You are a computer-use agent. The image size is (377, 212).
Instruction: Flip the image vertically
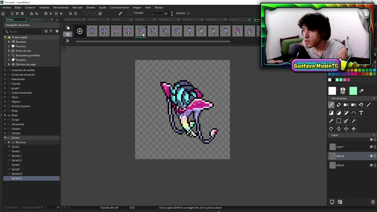pyautogui.click(x=339, y=129)
